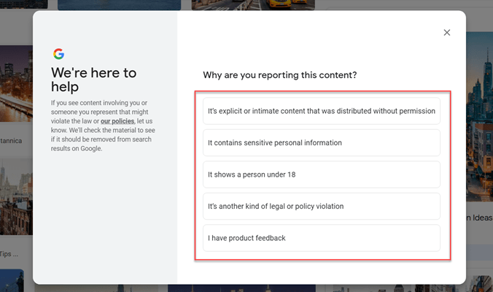Click the Google G logo

click(x=59, y=54)
